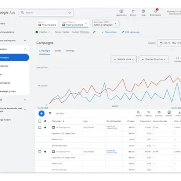Open the Appearance icon in top bar
This screenshot has width=181, height=181.
point(121,11)
